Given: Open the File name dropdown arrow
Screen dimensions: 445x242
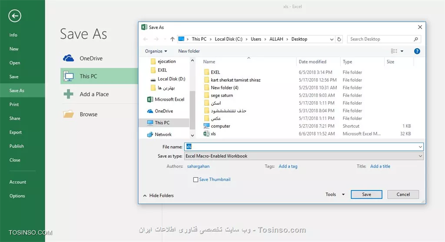Looking at the screenshot, I should click(x=420, y=147).
